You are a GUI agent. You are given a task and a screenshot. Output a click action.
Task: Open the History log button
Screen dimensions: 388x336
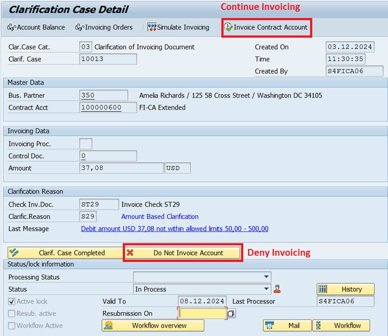click(x=345, y=289)
